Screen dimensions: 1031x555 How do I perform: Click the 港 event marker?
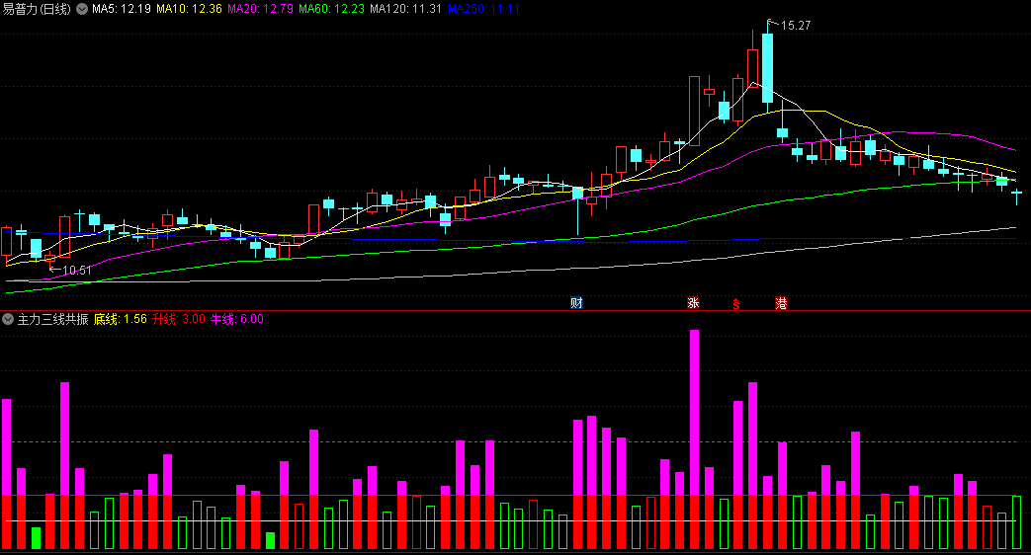coord(781,303)
